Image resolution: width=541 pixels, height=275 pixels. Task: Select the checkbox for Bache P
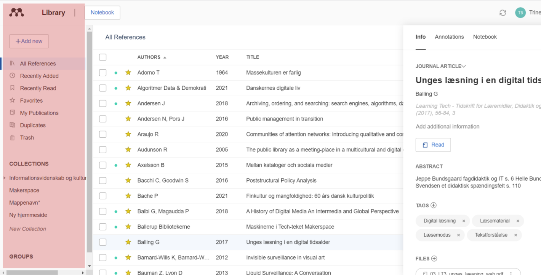pos(103,196)
